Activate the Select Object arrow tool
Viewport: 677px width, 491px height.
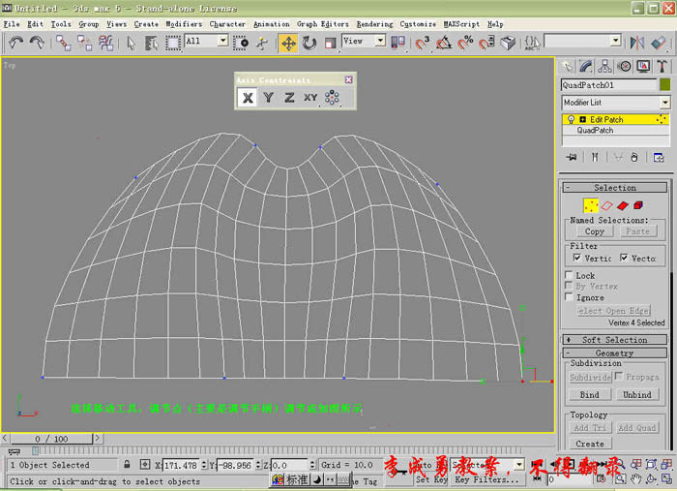pyautogui.click(x=131, y=43)
